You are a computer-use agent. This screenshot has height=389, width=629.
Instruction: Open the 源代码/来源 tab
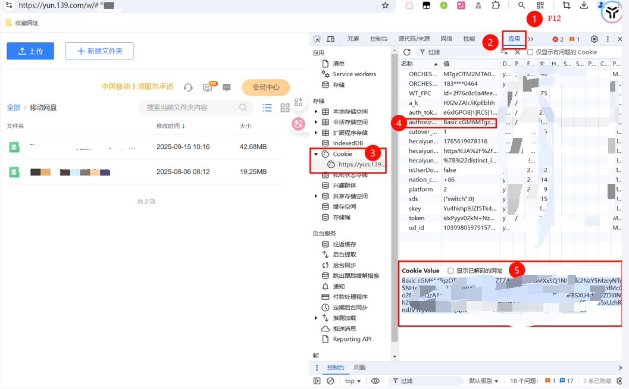pos(414,39)
